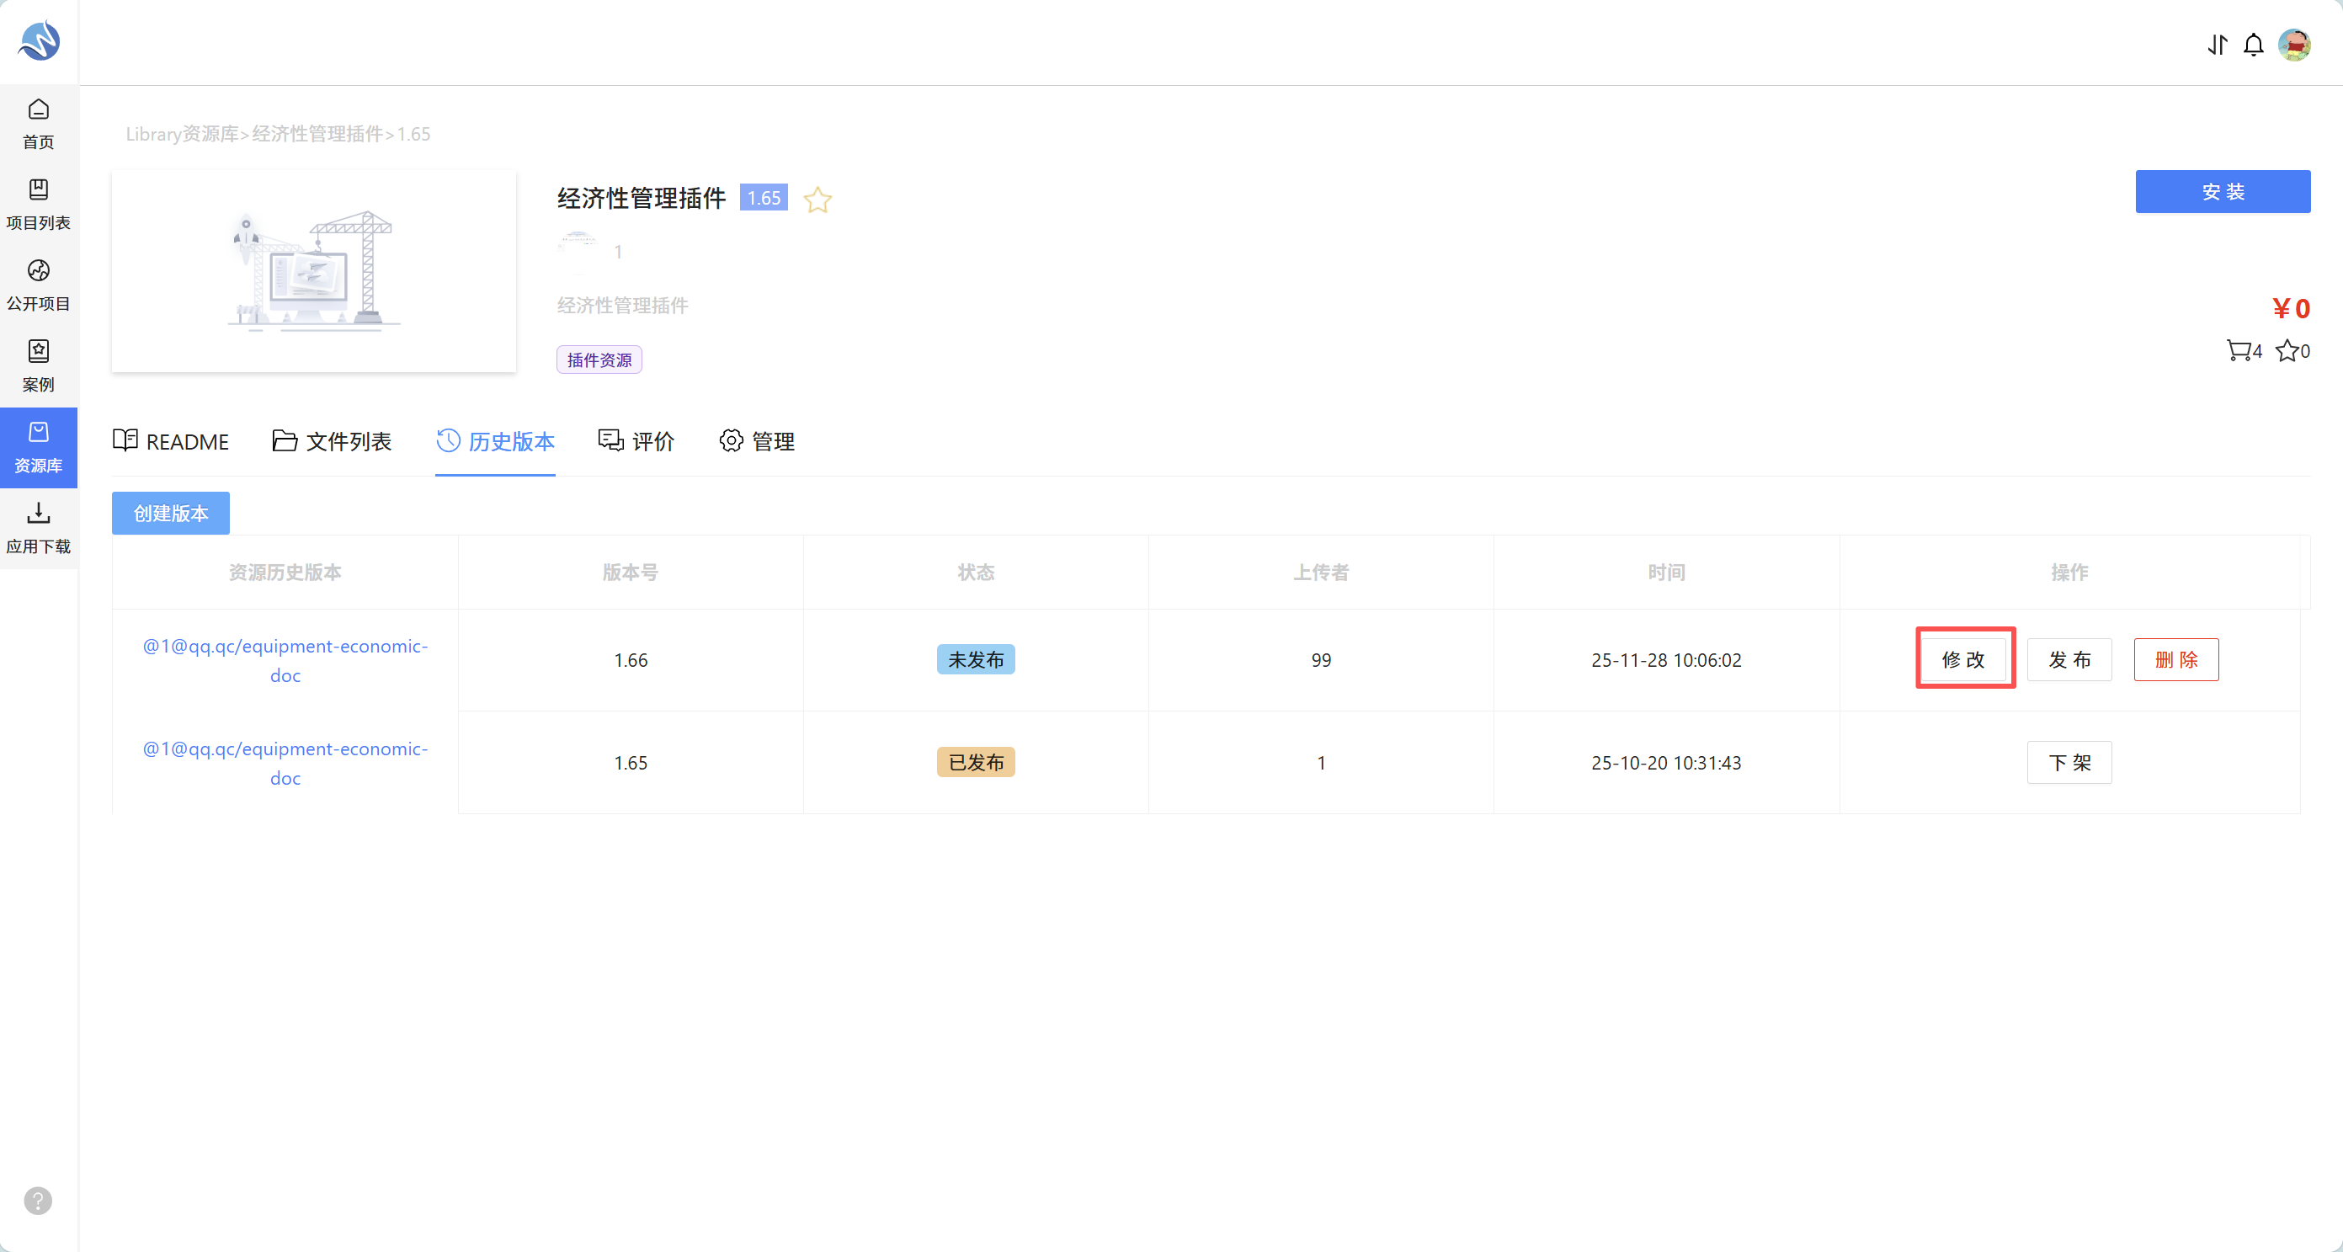The height and width of the screenshot is (1252, 2343).
Task: Click 下架 for version 1.65
Action: pyautogui.click(x=2069, y=763)
